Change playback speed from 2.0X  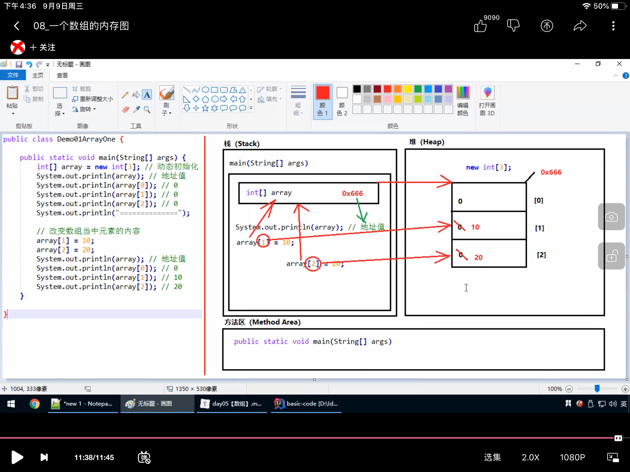tap(530, 457)
